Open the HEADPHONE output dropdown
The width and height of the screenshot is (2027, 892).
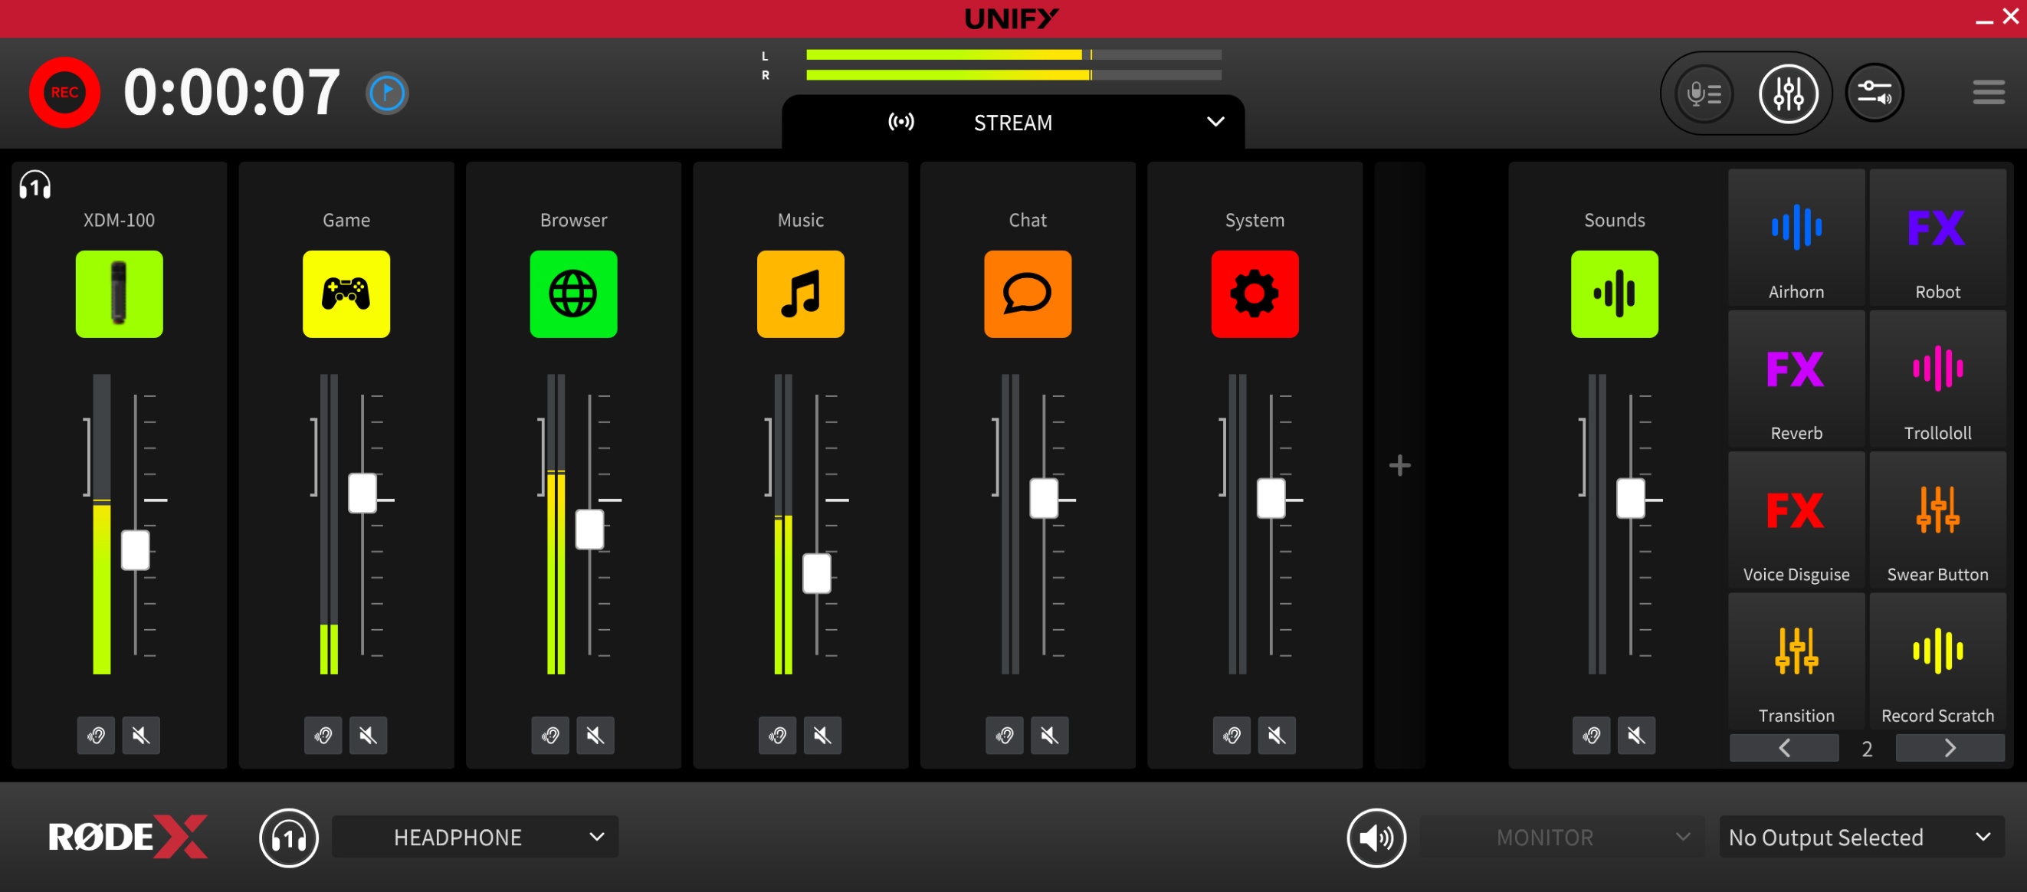(x=475, y=837)
